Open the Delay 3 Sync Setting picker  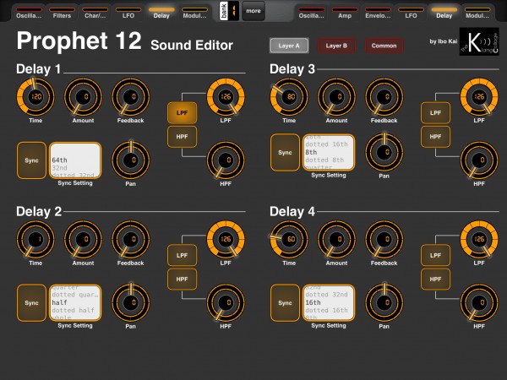[329, 153]
